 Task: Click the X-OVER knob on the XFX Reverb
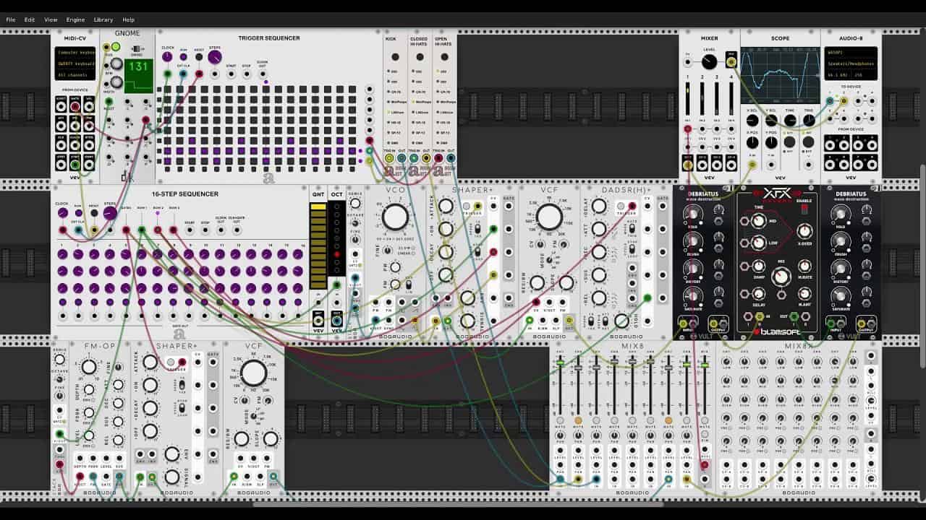[x=804, y=232]
